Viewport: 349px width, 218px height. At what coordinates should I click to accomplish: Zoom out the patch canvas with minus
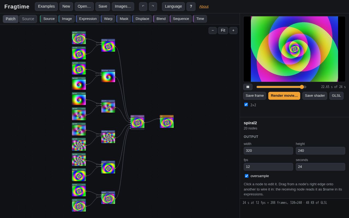[x=213, y=31]
